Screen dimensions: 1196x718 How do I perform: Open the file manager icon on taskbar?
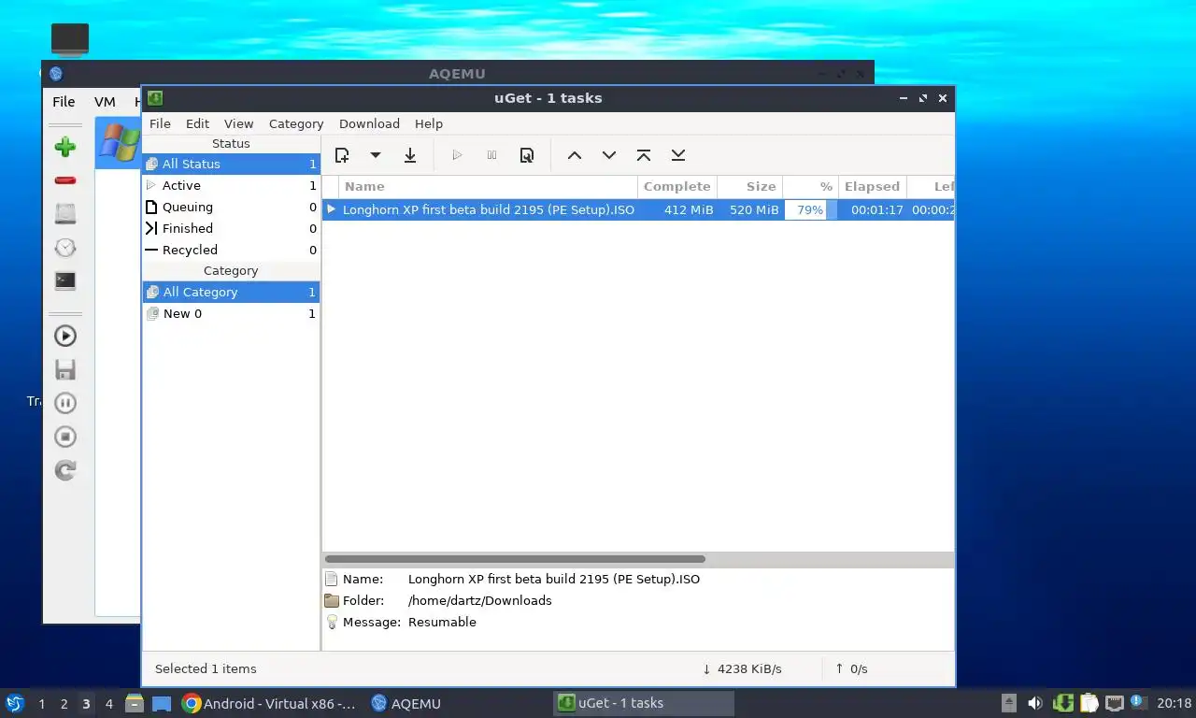click(x=135, y=703)
